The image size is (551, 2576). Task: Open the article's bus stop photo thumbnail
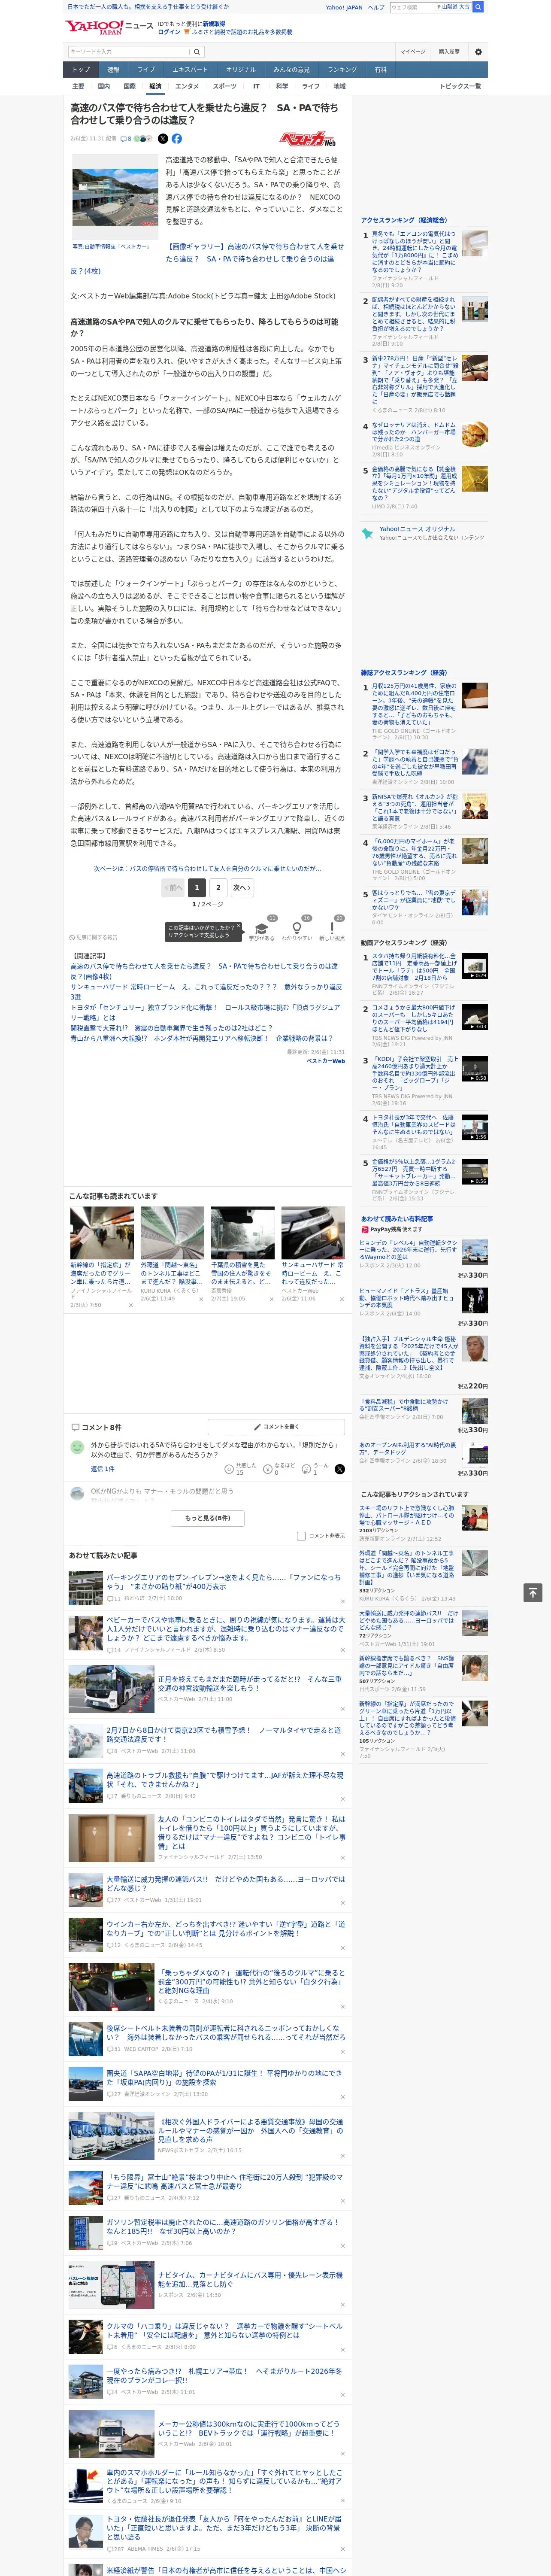[x=115, y=197]
